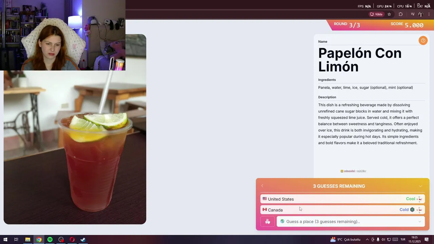Image resolution: width=434 pixels, height=244 pixels.
Task: Click the snowflake icon next to Cold
Action: (412, 210)
